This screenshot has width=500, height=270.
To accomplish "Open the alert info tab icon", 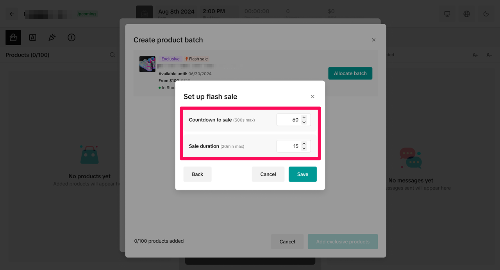I will tap(71, 37).
